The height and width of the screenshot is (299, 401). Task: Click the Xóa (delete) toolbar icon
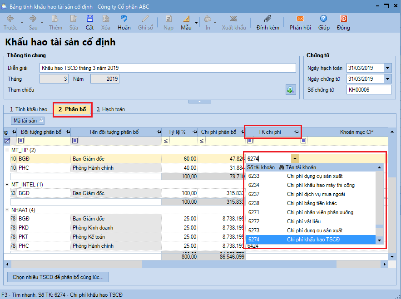[106, 19]
